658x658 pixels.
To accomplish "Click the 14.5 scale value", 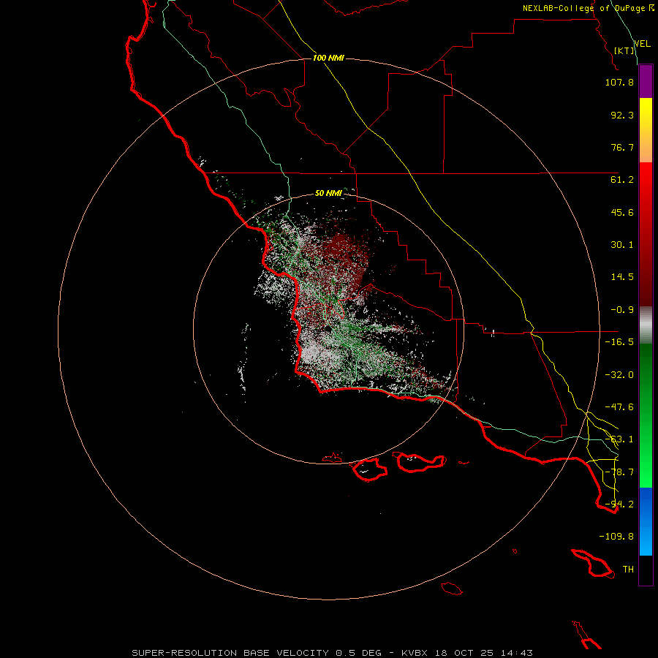I will [x=622, y=277].
